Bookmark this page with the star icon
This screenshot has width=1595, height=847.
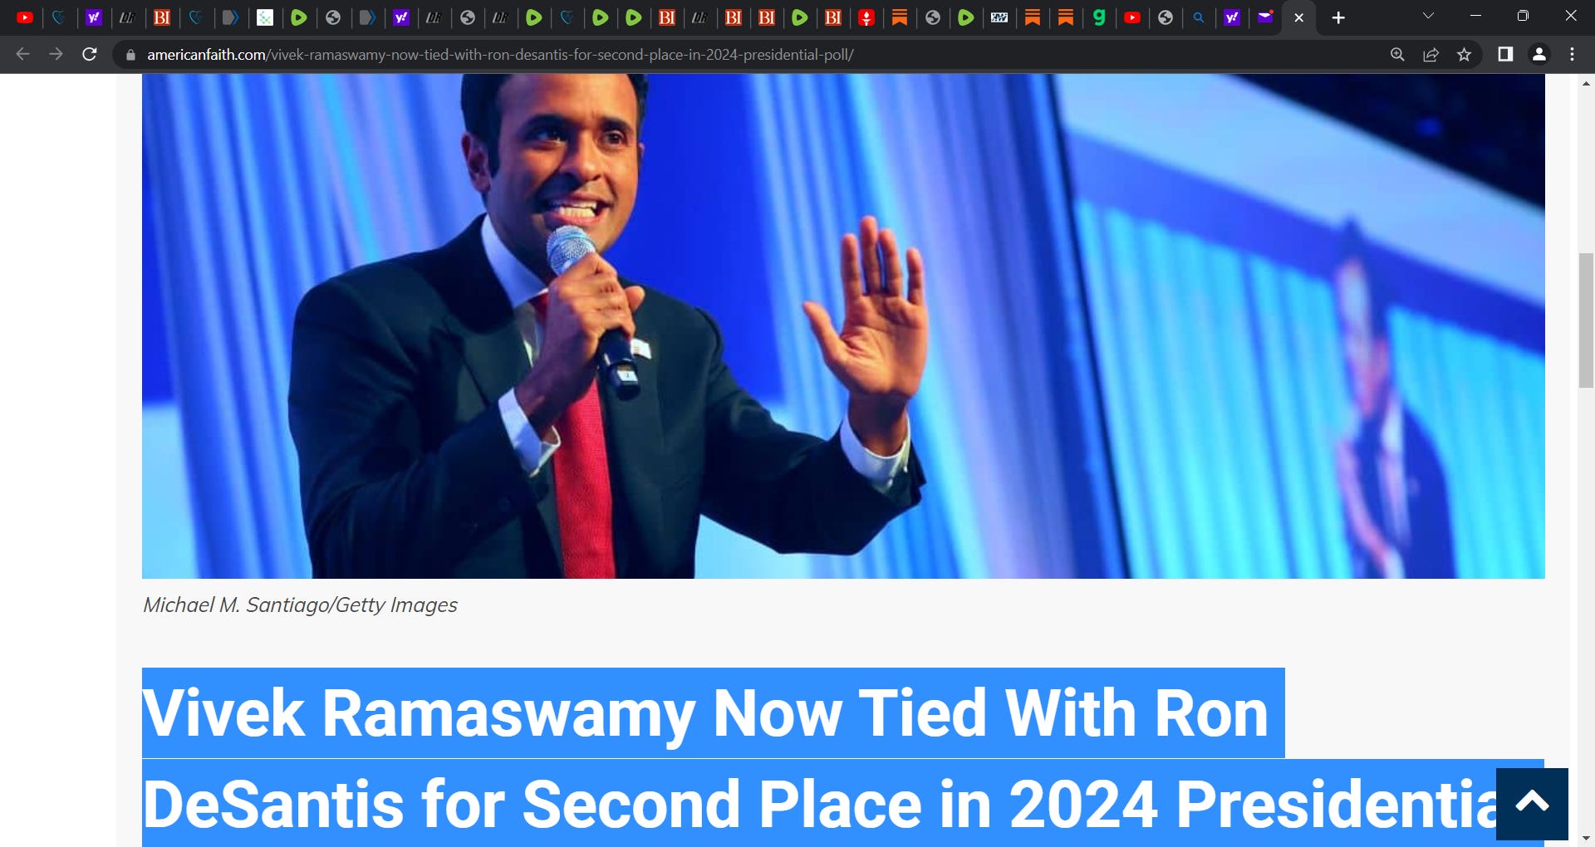[1464, 55]
